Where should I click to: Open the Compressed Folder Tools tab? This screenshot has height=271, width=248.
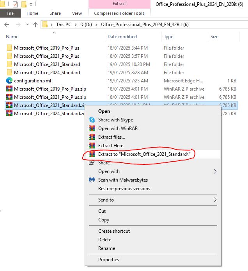click(x=119, y=13)
